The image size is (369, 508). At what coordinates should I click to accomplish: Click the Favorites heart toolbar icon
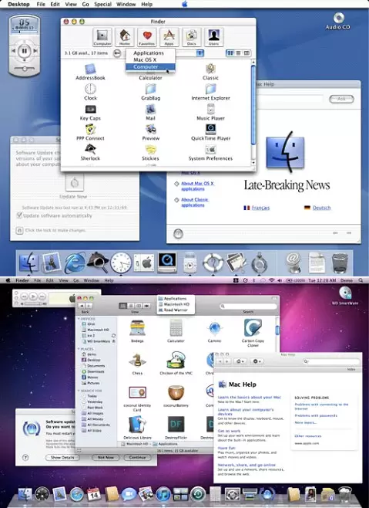(147, 36)
